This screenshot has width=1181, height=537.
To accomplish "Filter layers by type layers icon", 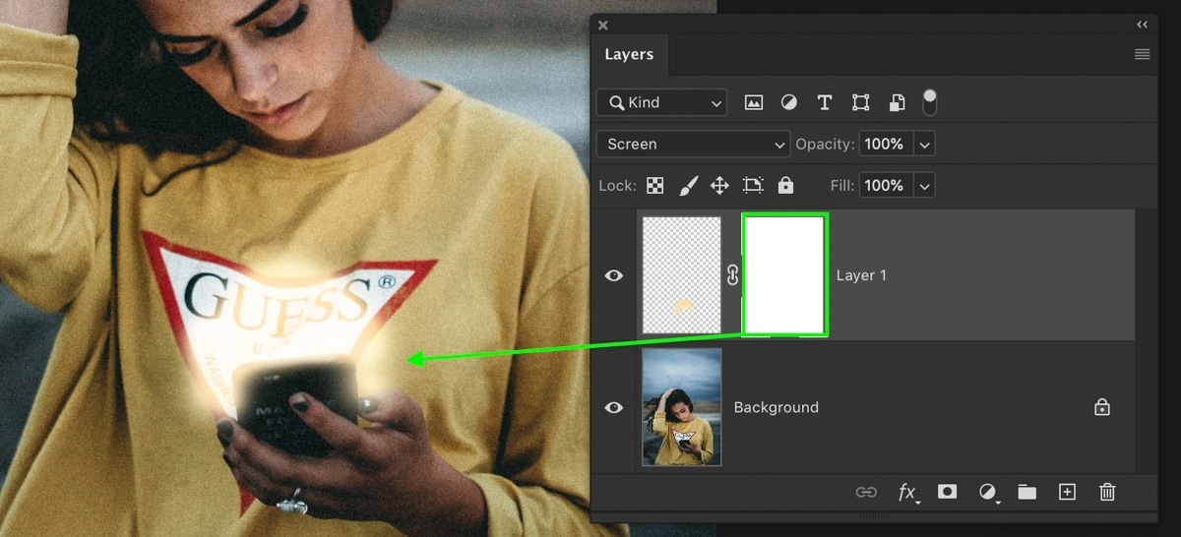I will point(825,102).
